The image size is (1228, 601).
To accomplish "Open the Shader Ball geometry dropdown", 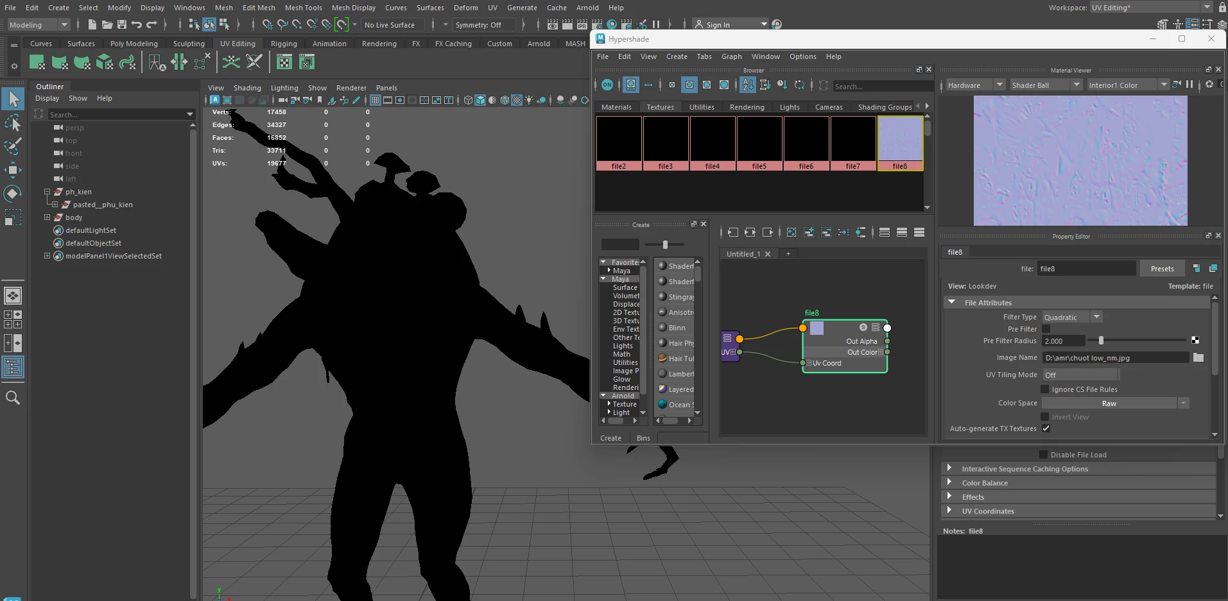I will click(1046, 85).
